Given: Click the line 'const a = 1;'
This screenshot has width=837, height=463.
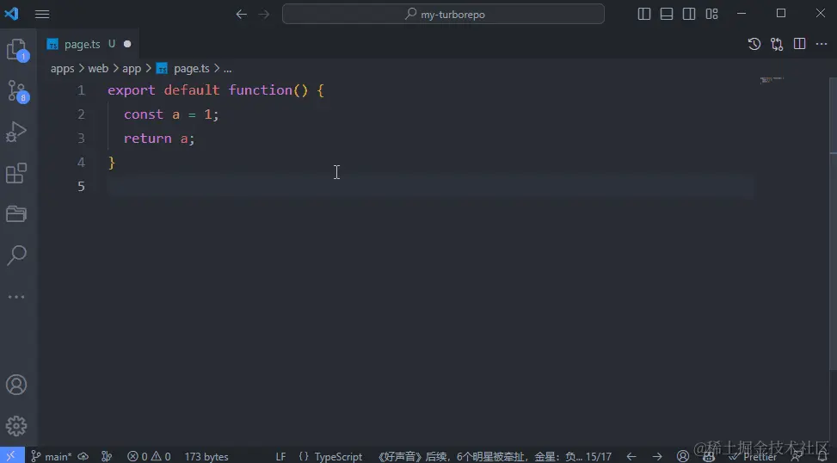Looking at the screenshot, I should click(x=171, y=114).
